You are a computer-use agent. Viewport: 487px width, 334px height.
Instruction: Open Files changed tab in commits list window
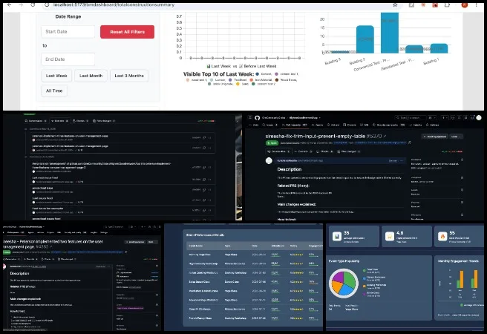(104, 121)
